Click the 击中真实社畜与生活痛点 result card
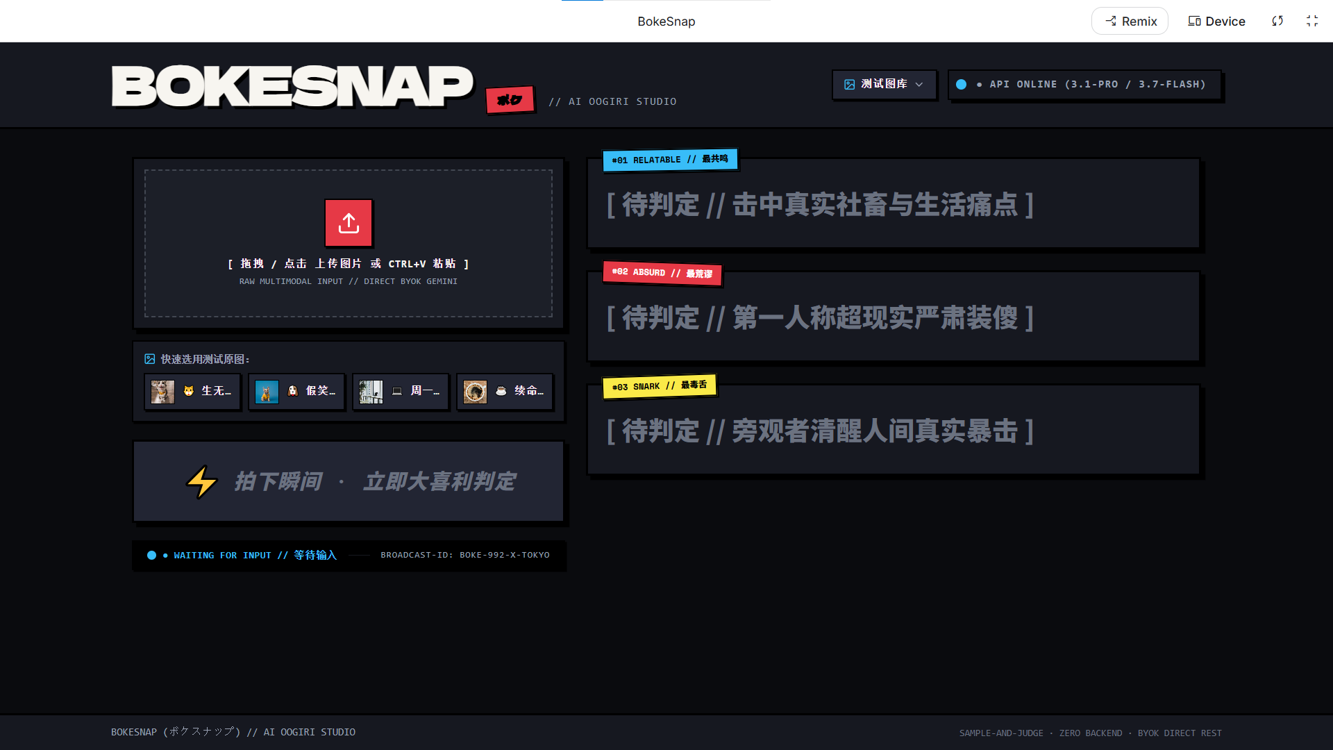The height and width of the screenshot is (750, 1333). [x=894, y=203]
